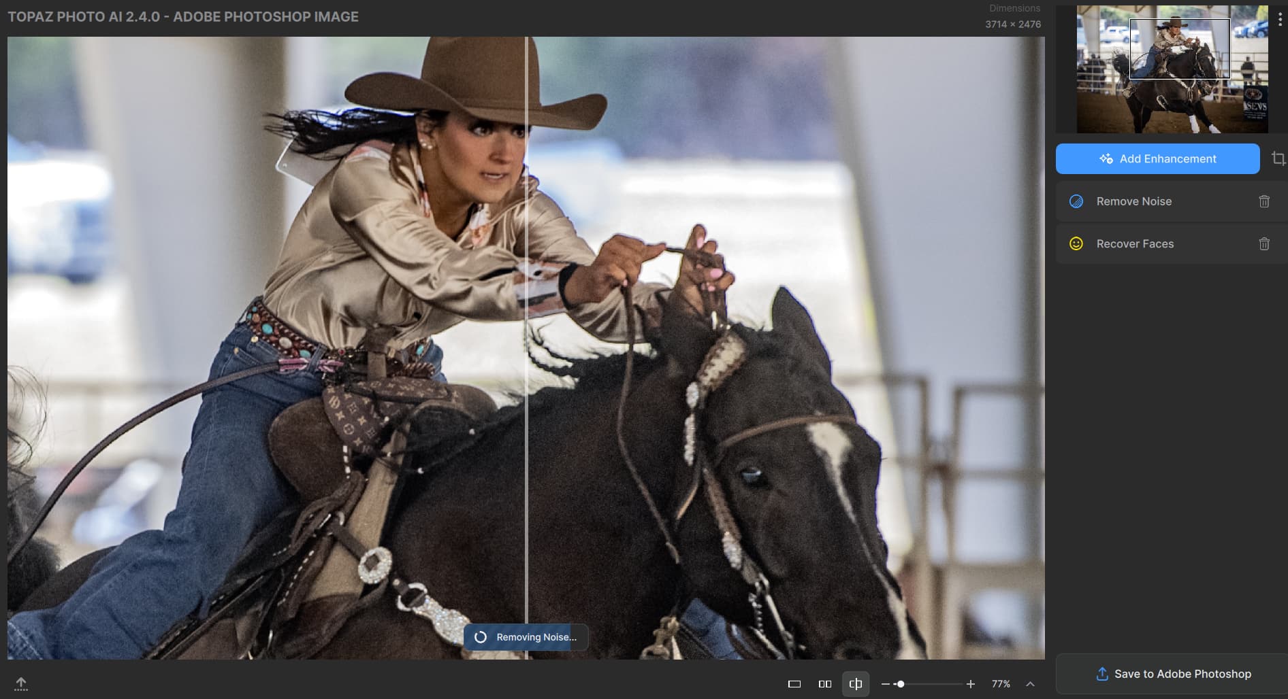Click the navigation preview thumbnail
This screenshot has width=1288, height=699.
coord(1172,70)
